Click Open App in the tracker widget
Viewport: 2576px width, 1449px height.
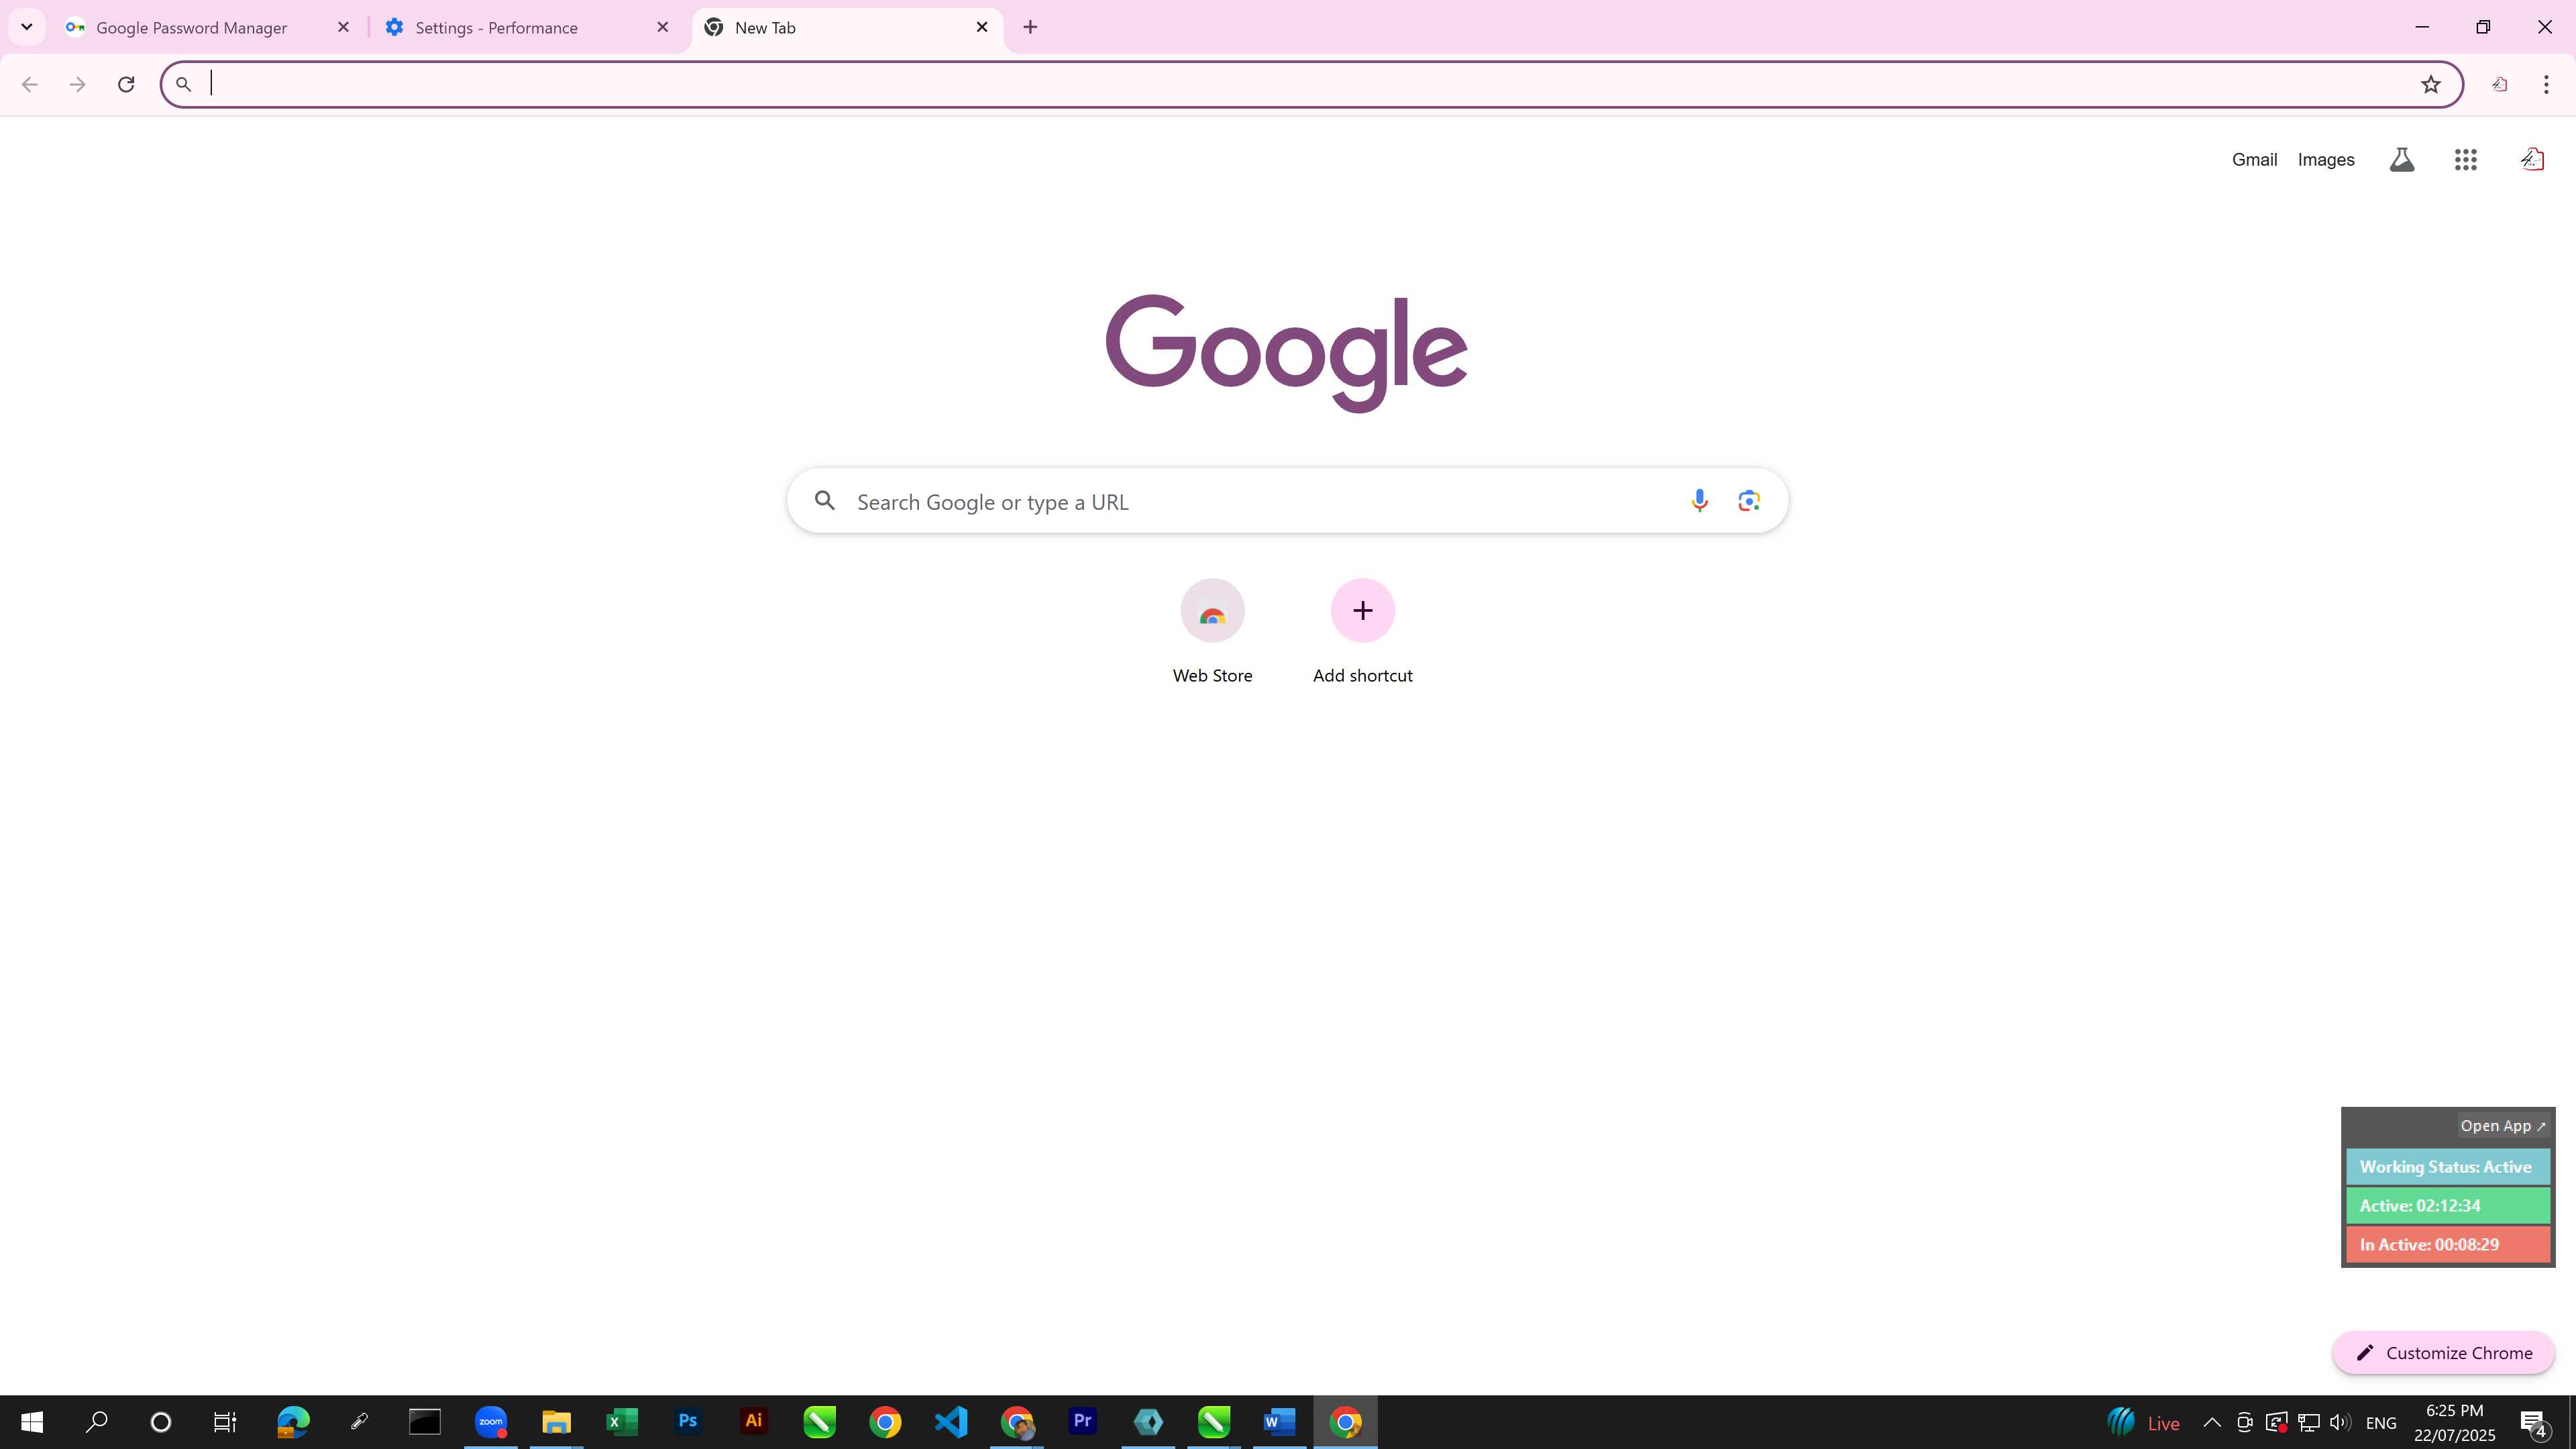point(2503,1126)
